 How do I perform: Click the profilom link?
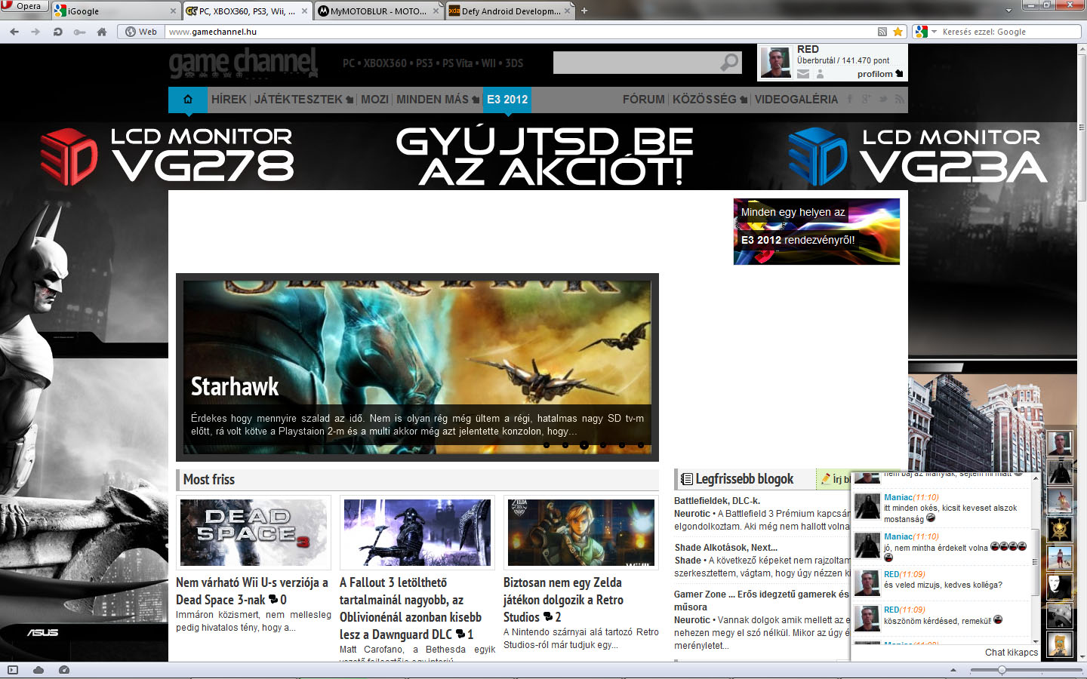point(879,74)
